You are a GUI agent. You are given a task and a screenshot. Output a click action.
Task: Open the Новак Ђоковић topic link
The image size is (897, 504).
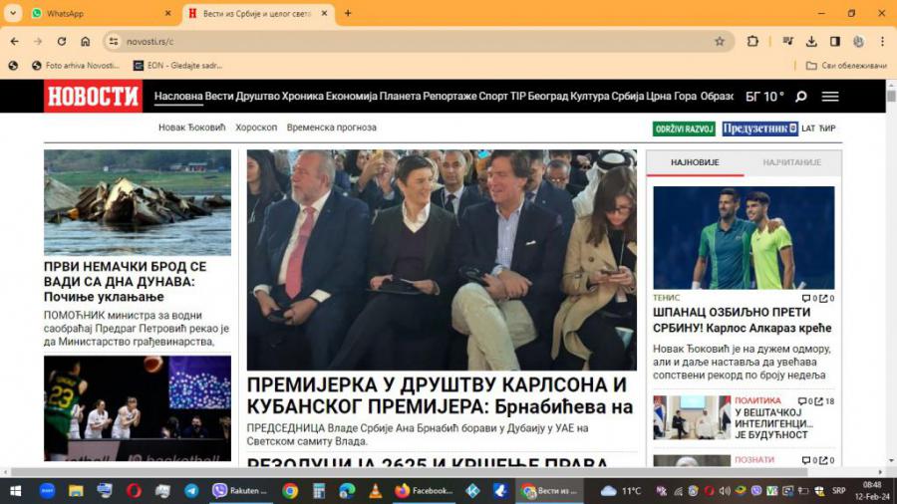coord(192,127)
